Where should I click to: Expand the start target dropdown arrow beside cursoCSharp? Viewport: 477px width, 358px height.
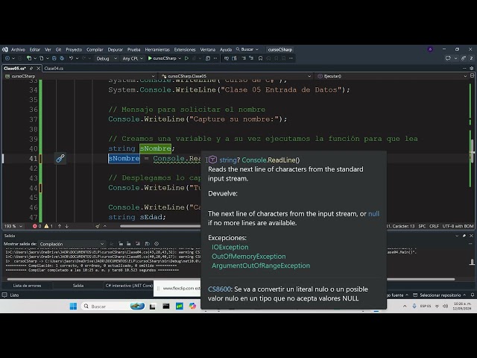[x=180, y=58]
